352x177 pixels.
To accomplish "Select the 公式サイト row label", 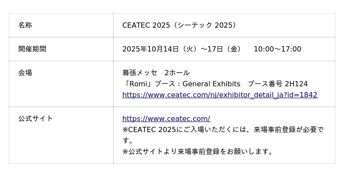I will pos(35,118).
